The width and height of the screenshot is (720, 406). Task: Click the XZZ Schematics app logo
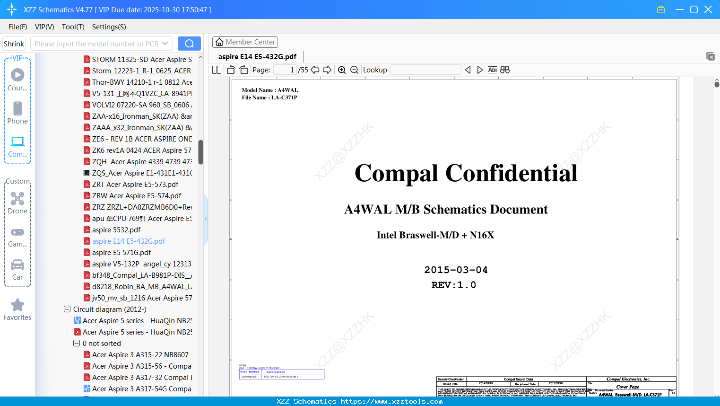12,9
